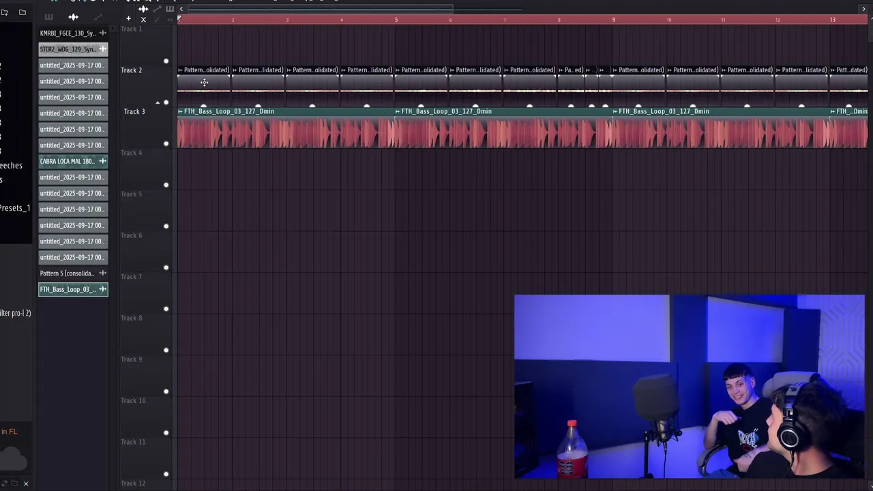The height and width of the screenshot is (491, 873).
Task: Mute Track 6 using its dot
Action: tap(166, 267)
